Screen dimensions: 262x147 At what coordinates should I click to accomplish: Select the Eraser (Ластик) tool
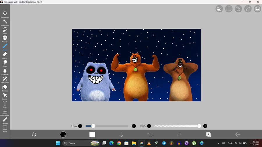[x=5, y=55]
